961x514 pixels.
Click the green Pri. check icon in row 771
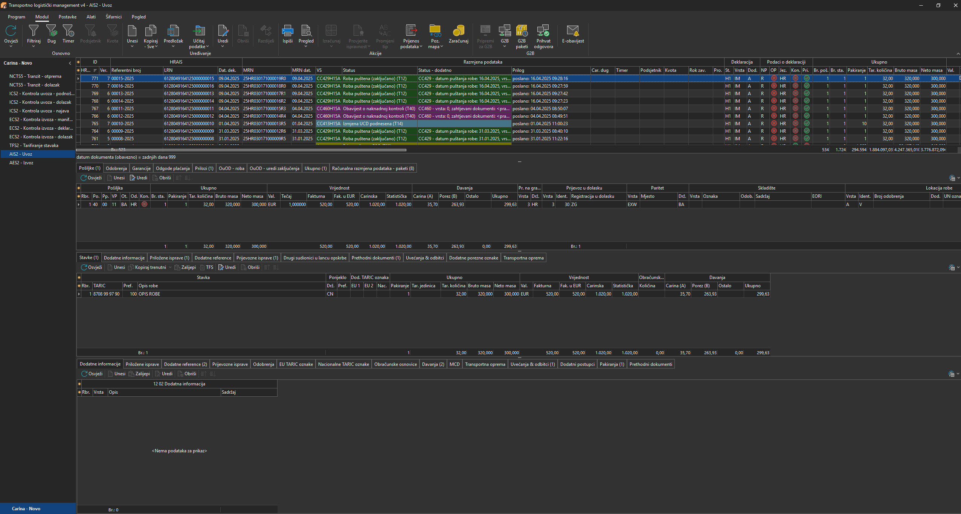click(807, 78)
